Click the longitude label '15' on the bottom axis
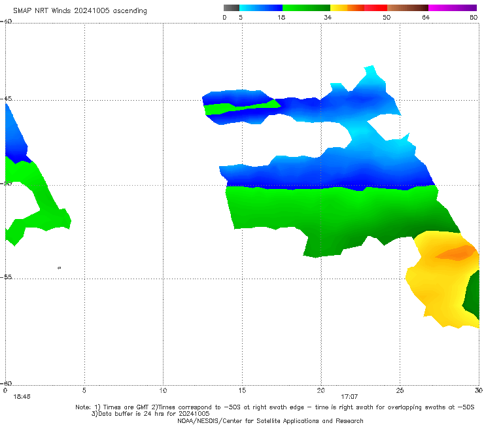Screen dimensions: 484x425 (242, 390)
